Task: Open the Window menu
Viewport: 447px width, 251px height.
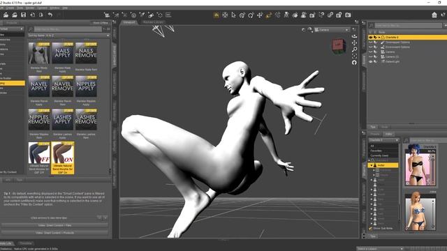Action: 54,8
